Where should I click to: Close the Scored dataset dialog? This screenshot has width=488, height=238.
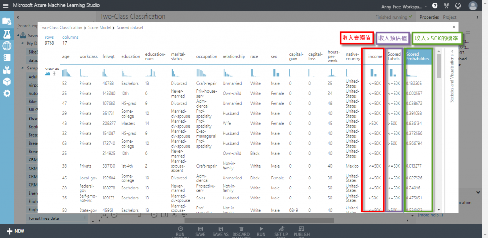coord(454,27)
